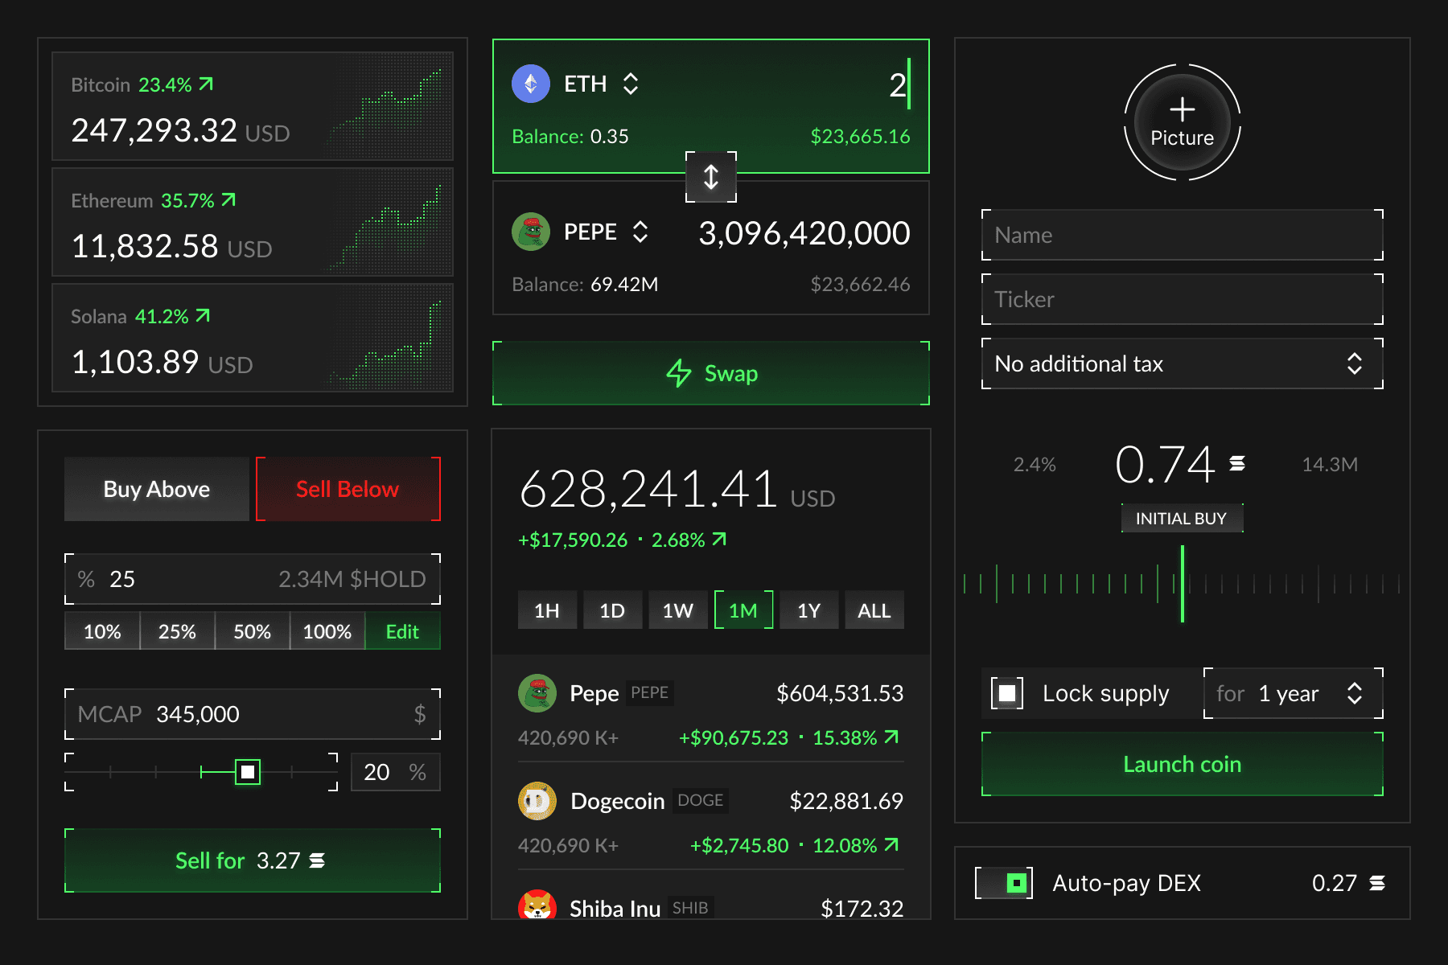Screen dimensions: 1448x965
Task: Select the Sell Below option
Action: 348,489
